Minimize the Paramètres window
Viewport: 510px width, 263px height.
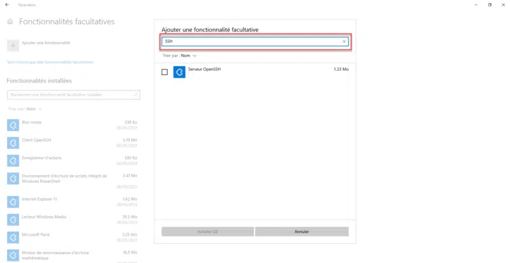pyautogui.click(x=476, y=5)
